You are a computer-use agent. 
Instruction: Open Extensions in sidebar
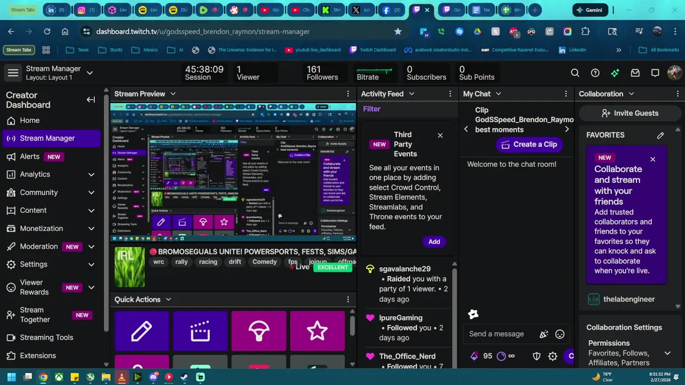[x=51, y=356]
